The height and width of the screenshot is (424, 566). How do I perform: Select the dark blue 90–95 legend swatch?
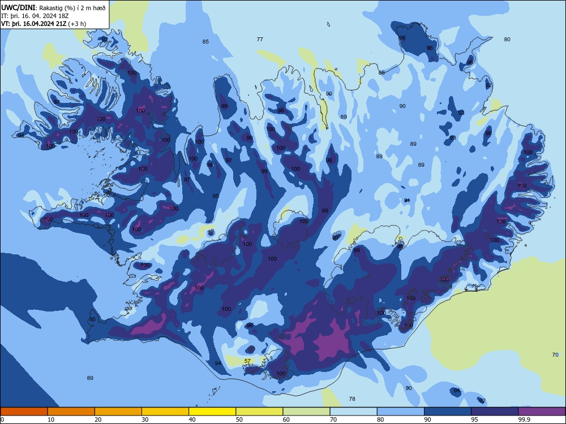point(448,412)
